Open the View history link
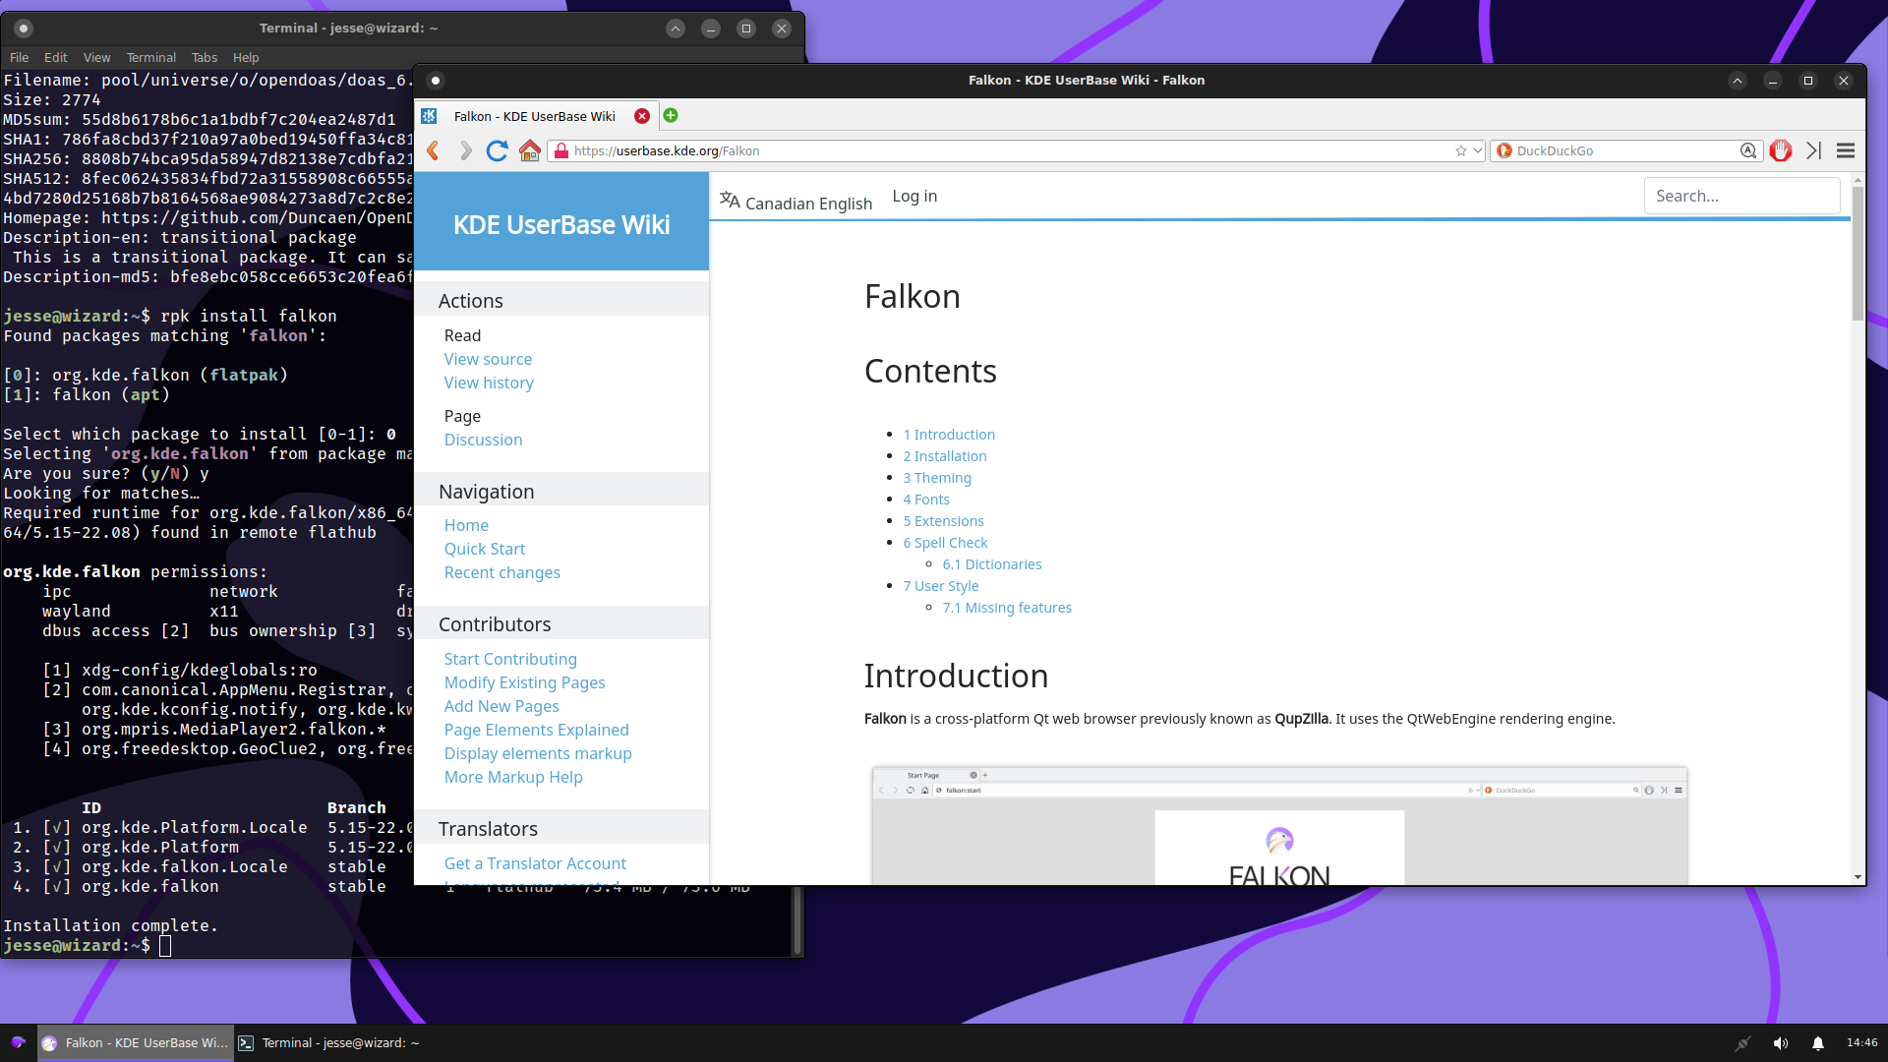This screenshot has height=1062, width=1888. [x=489, y=383]
